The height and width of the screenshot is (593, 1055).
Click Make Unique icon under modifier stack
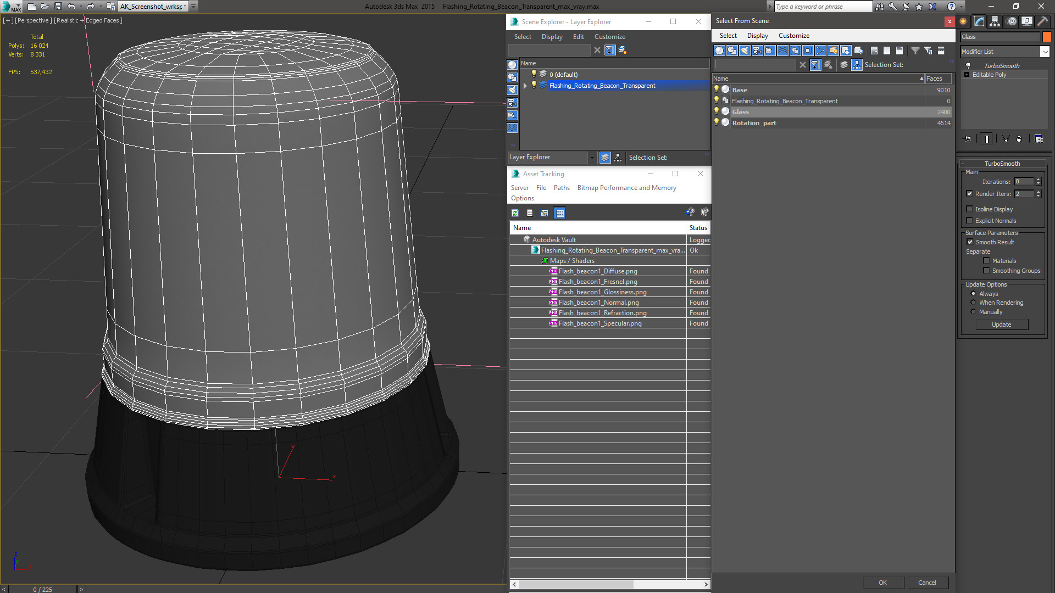click(x=1006, y=139)
